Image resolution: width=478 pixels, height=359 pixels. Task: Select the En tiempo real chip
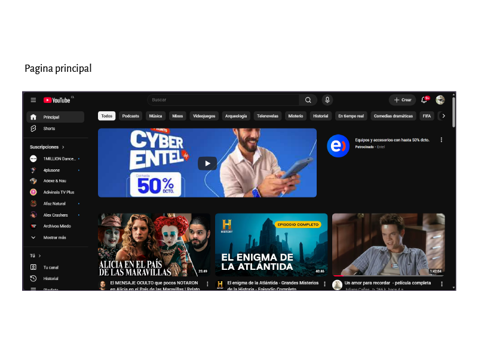[351, 116]
